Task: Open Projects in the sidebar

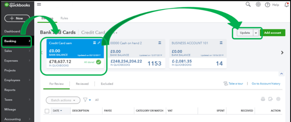Action: point(10,70)
